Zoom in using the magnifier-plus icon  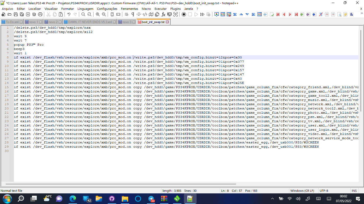(98, 15)
